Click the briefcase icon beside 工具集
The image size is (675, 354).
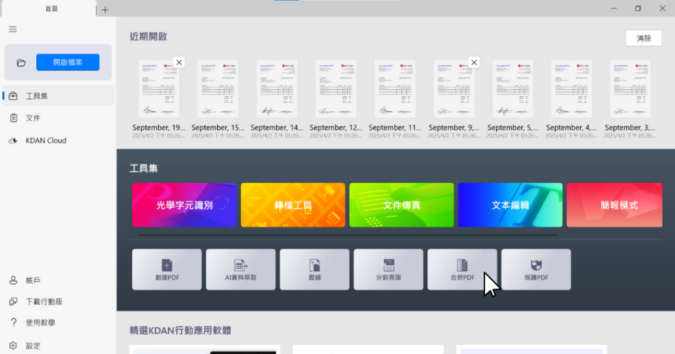tap(13, 96)
